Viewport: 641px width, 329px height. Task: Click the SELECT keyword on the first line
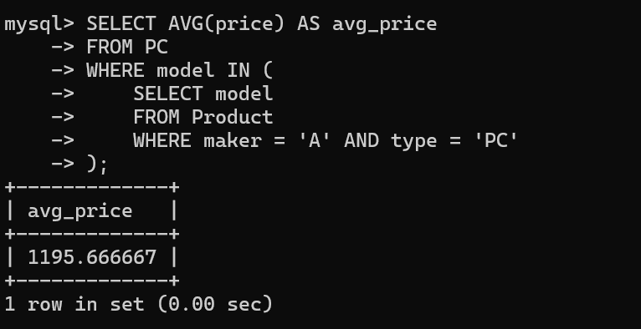121,24
